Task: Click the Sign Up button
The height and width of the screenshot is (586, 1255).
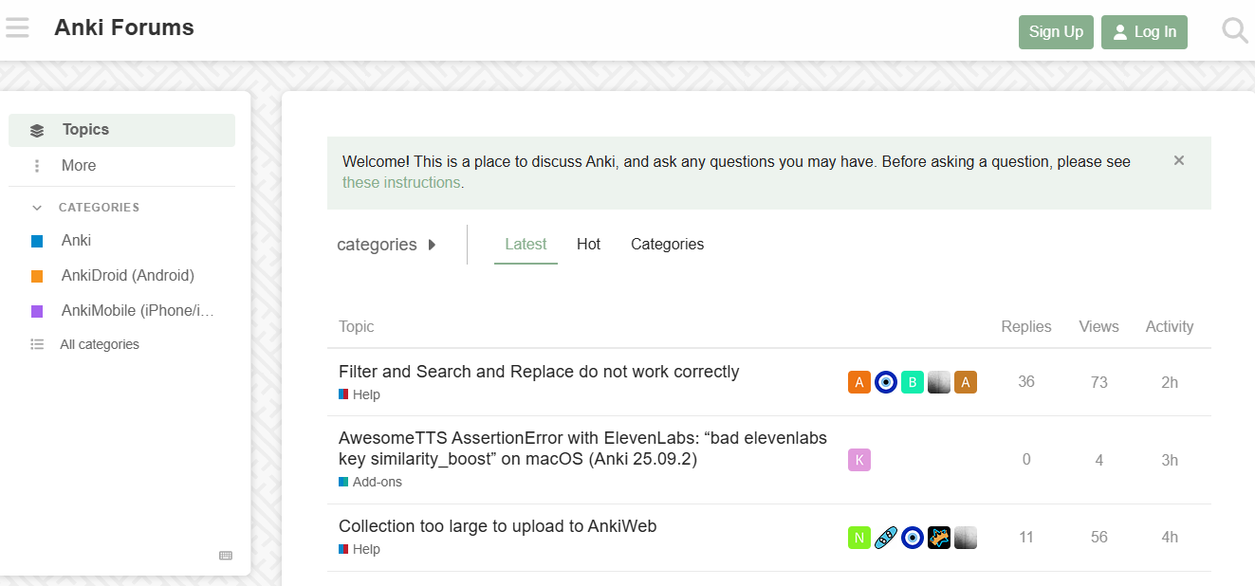Action: pos(1056,32)
